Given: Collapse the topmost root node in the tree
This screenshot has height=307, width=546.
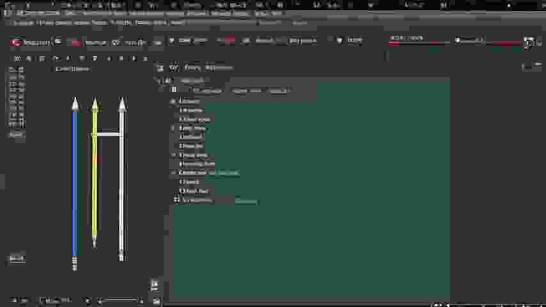Looking at the screenshot, I should coord(173,101).
